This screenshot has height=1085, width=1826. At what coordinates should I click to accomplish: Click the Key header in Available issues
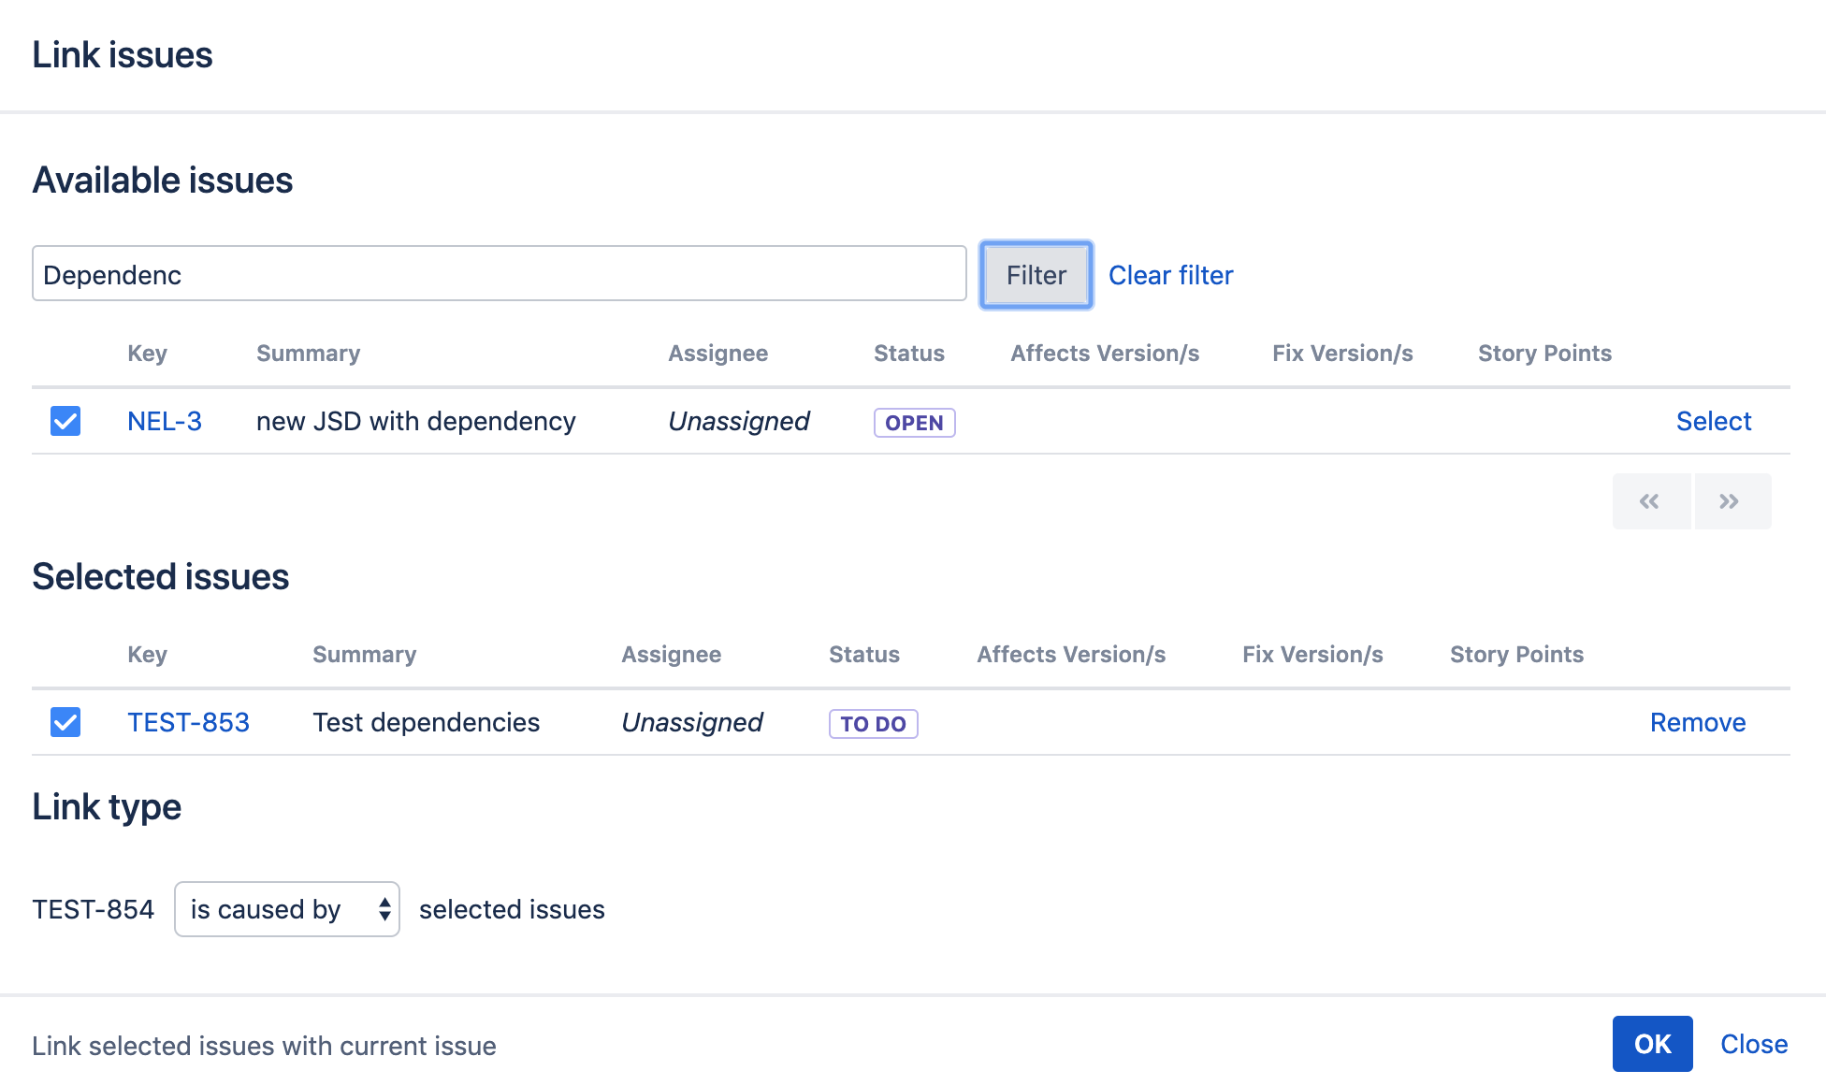[147, 354]
